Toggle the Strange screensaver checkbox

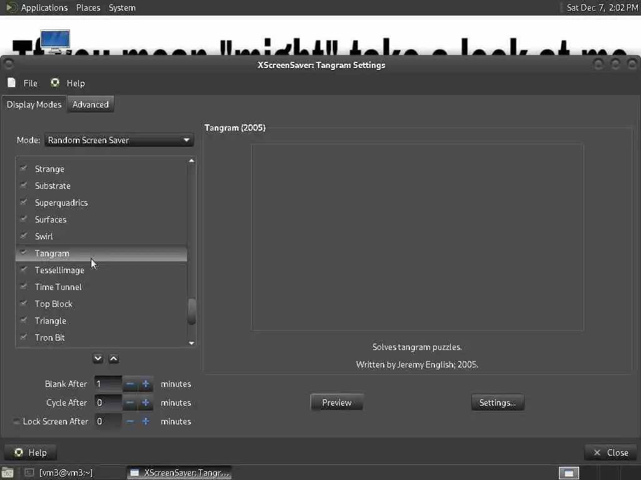24,168
